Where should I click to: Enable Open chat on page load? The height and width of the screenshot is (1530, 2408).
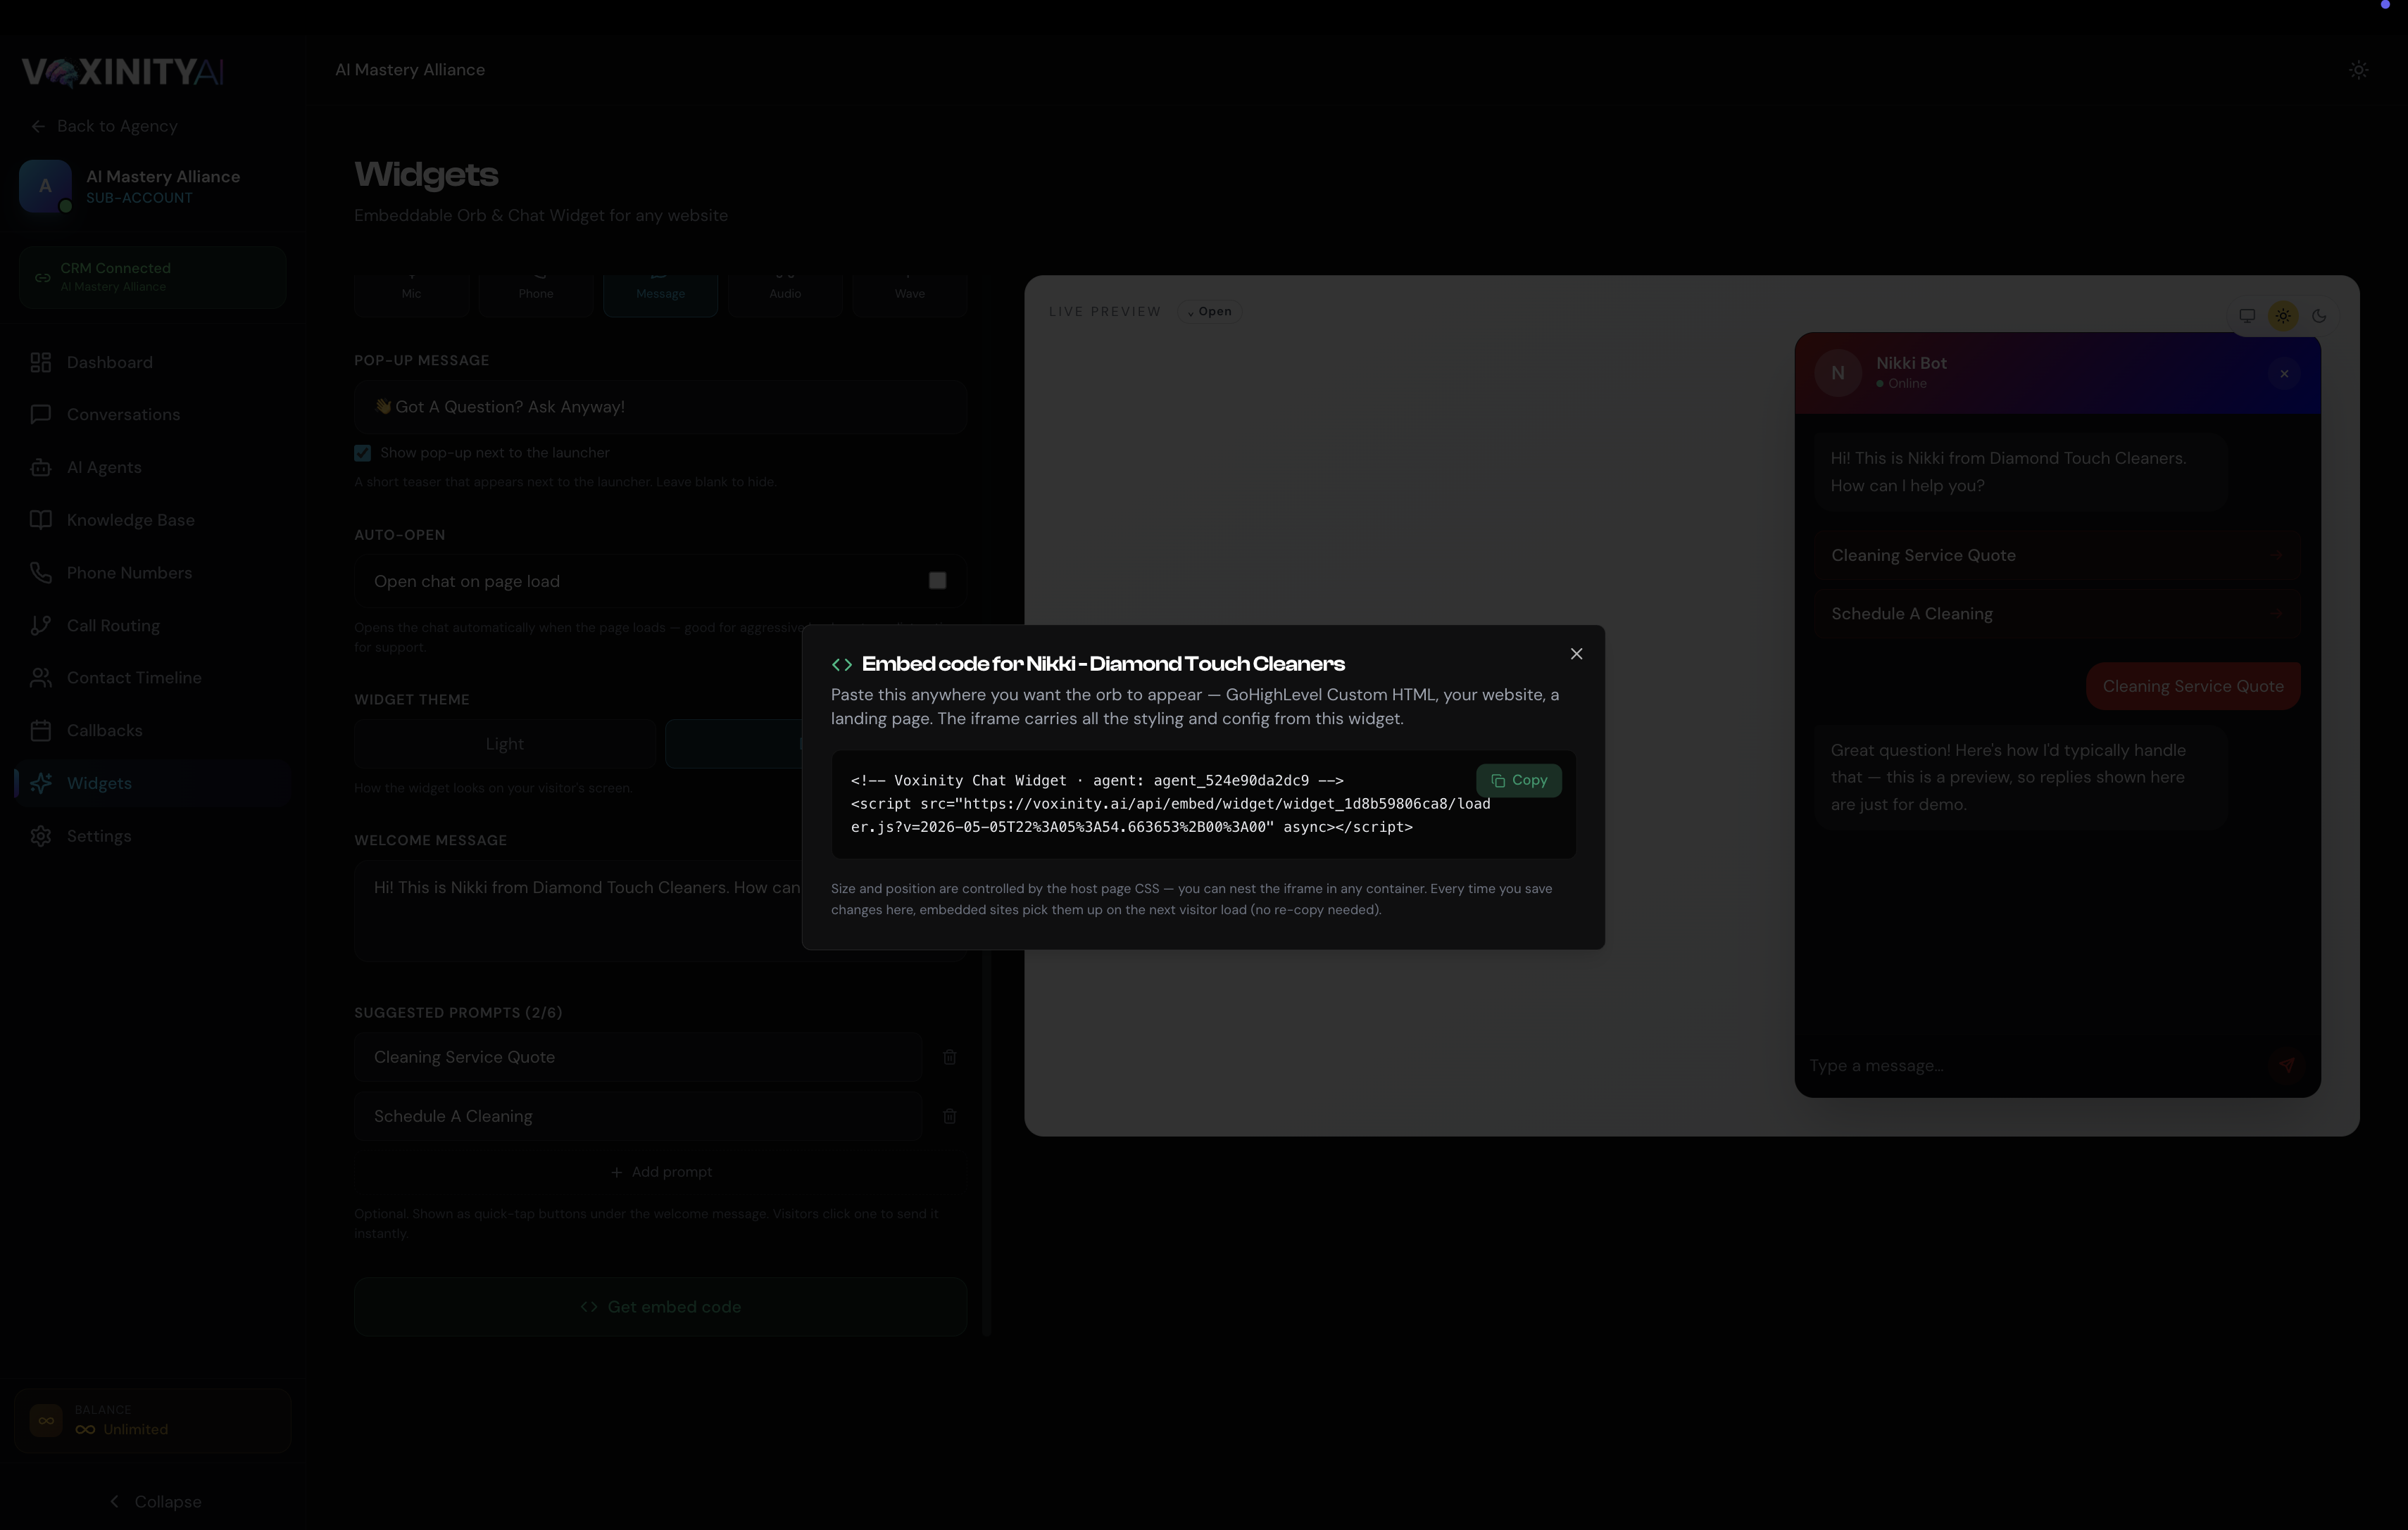point(937,581)
